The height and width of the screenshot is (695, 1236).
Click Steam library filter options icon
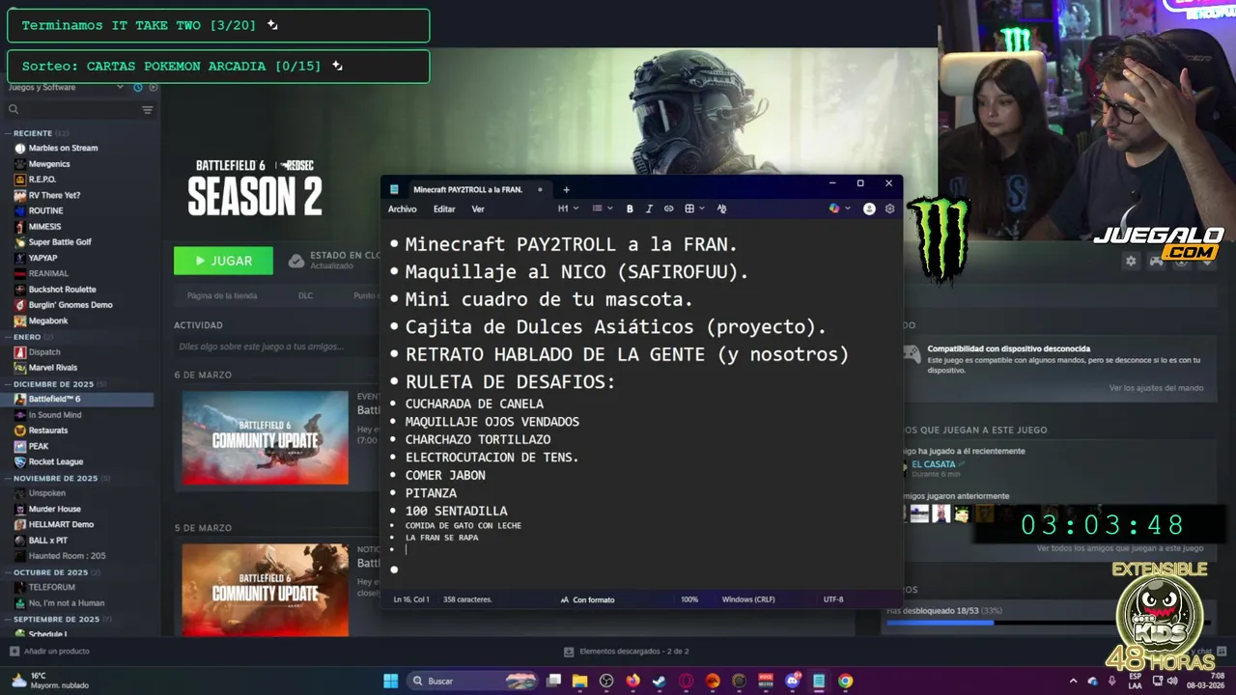point(148,110)
